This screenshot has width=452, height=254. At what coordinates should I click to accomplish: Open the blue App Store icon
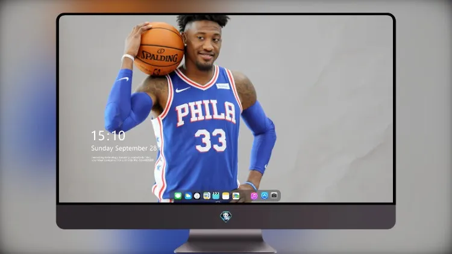264,196
